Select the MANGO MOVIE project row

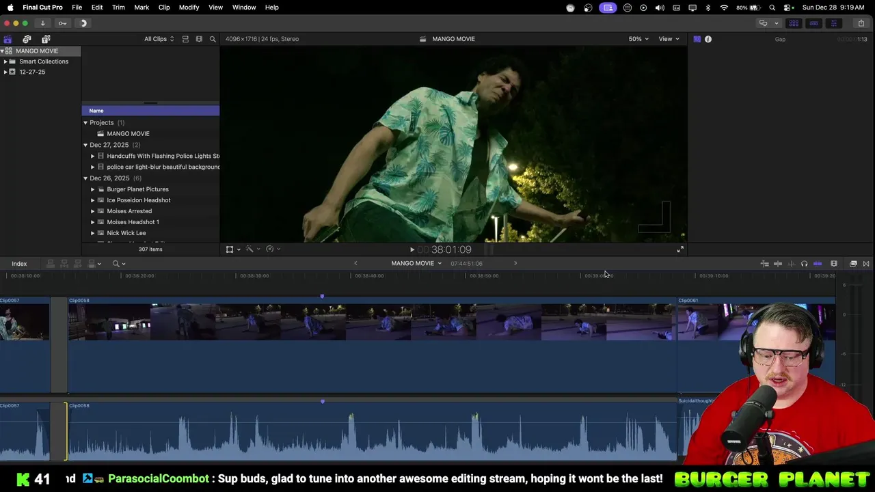click(x=150, y=134)
